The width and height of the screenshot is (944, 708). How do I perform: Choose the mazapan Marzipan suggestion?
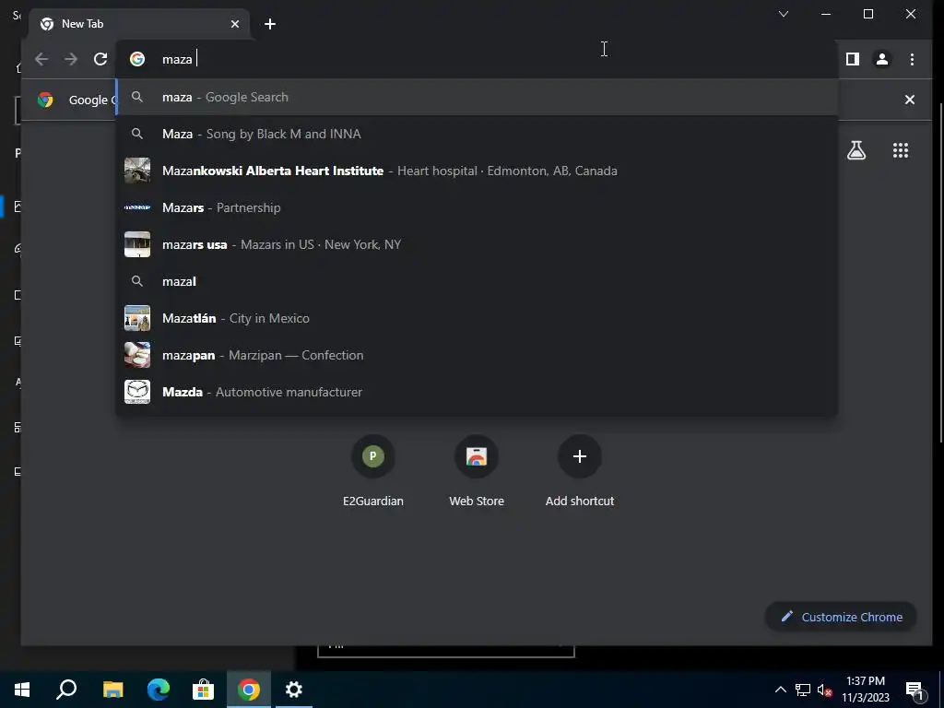tap(477, 355)
